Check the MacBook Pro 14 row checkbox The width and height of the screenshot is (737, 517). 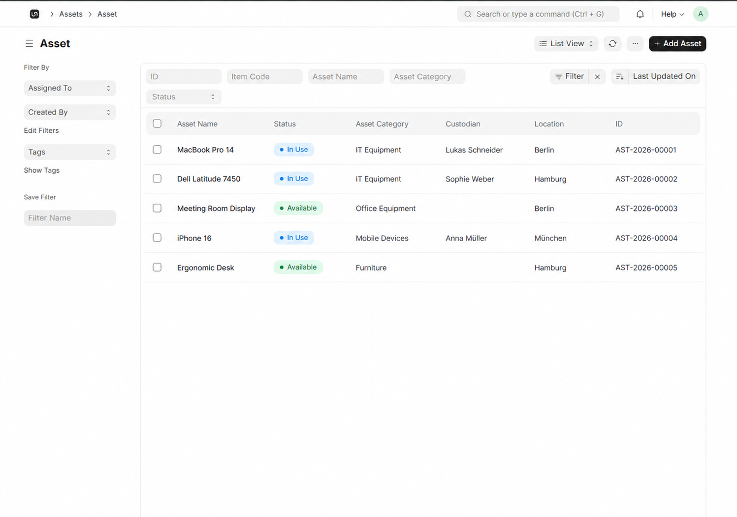pos(157,149)
